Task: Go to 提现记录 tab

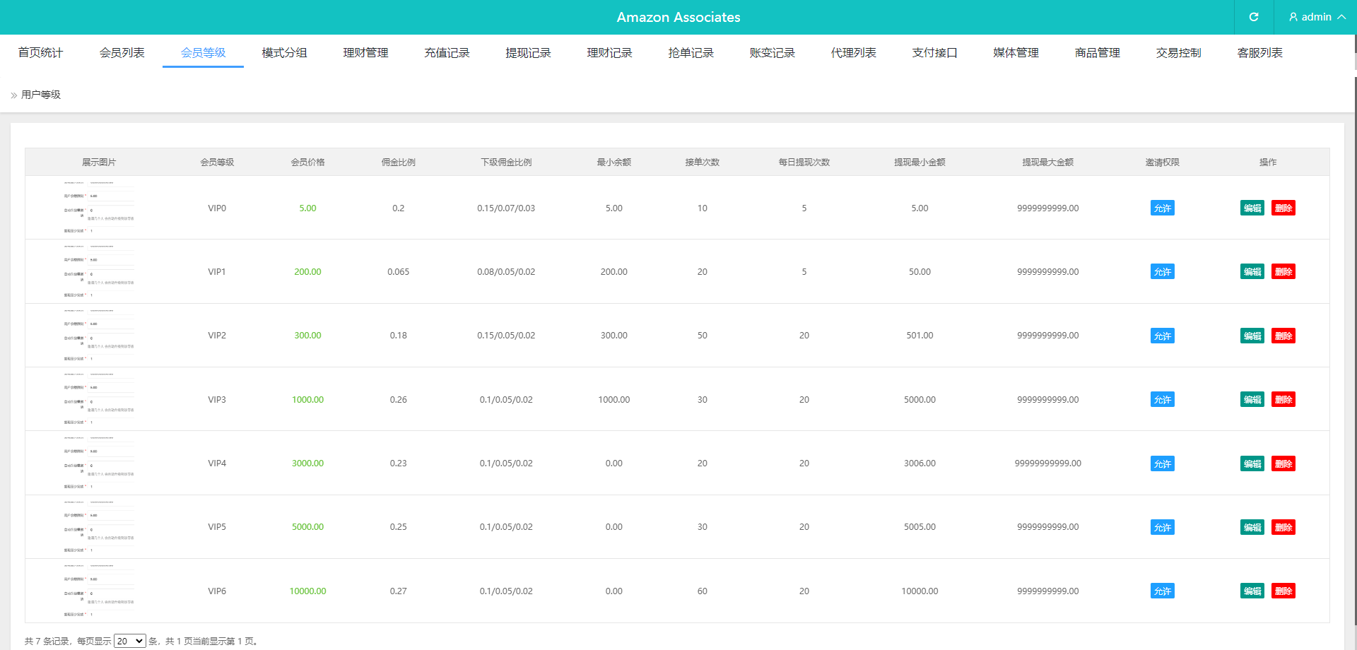Action: [x=528, y=53]
